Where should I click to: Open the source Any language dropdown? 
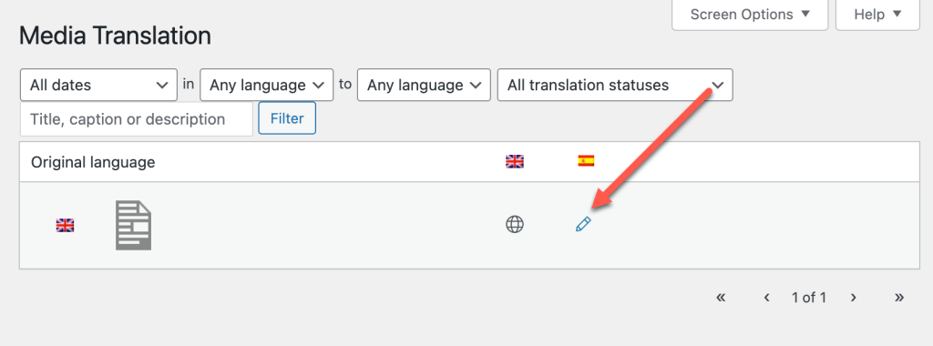point(267,85)
